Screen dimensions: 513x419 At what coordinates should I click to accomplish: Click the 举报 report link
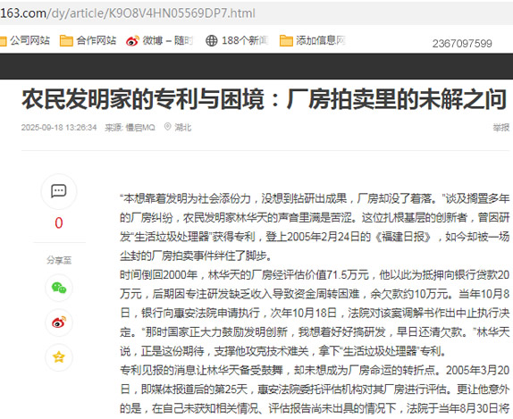pos(500,127)
